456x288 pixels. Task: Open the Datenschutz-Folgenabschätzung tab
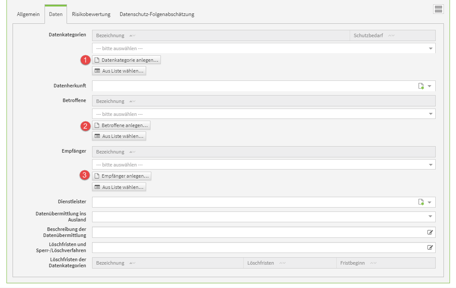157,14
